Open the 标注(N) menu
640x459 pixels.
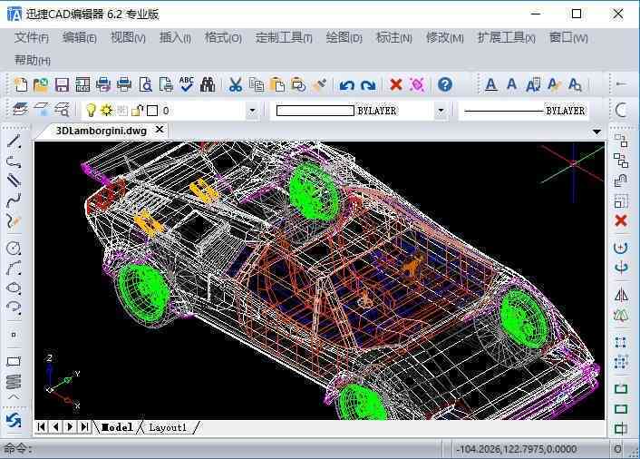(393, 38)
